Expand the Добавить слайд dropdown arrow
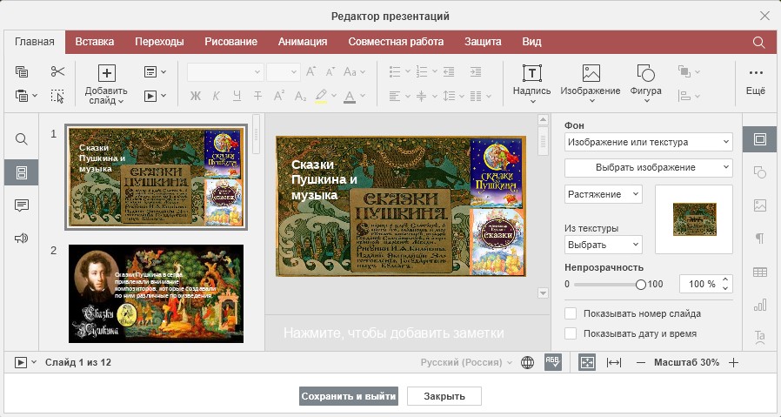 pos(121,101)
